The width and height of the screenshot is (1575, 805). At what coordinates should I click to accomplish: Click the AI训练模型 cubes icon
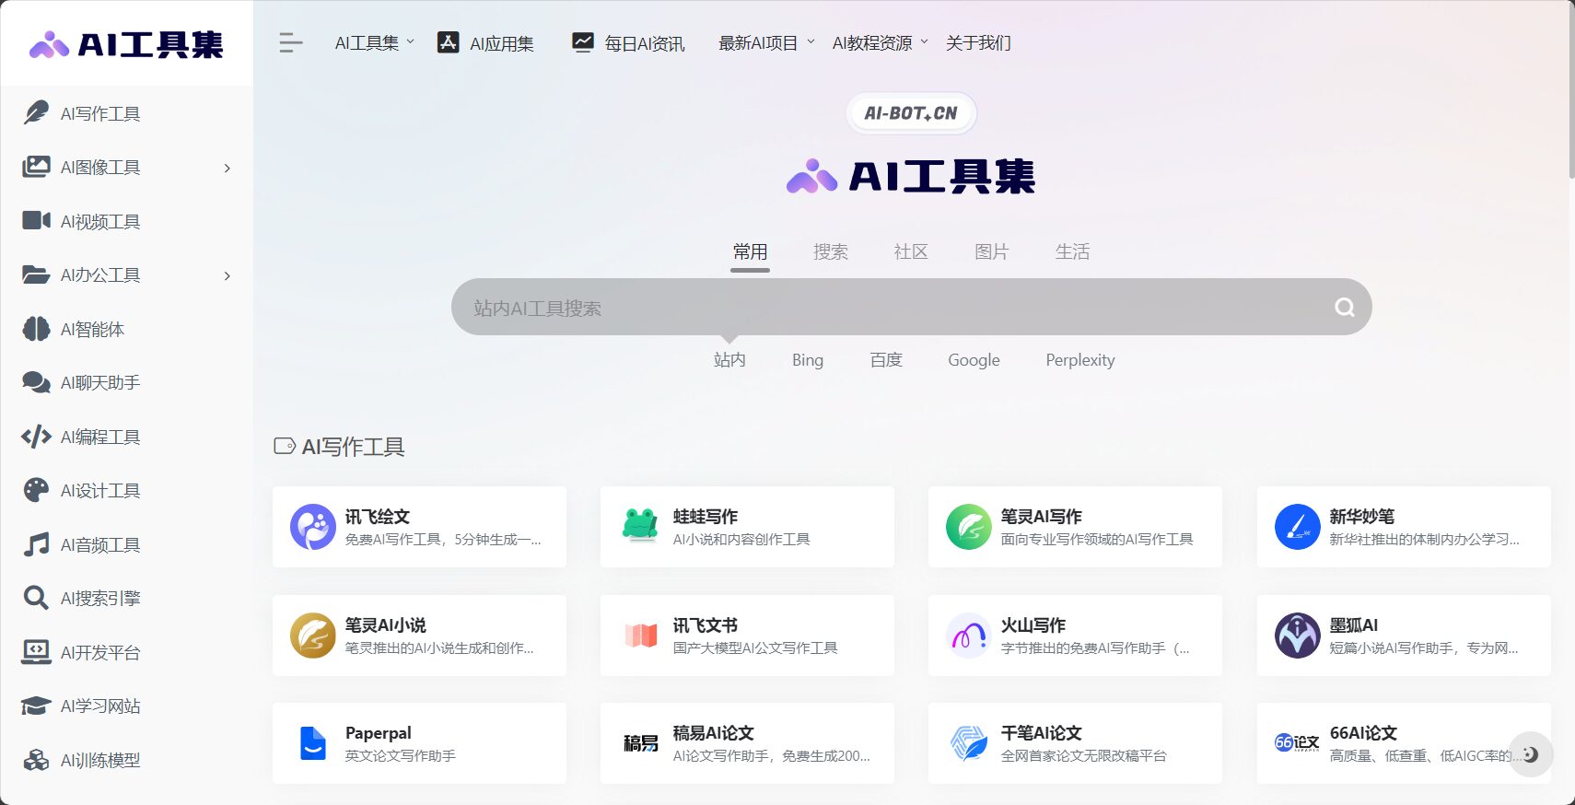[36, 760]
